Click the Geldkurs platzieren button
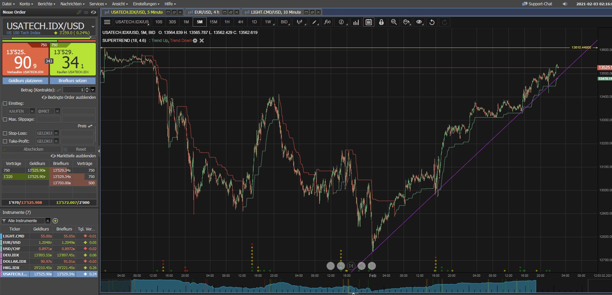612x295 pixels. pyautogui.click(x=25, y=81)
